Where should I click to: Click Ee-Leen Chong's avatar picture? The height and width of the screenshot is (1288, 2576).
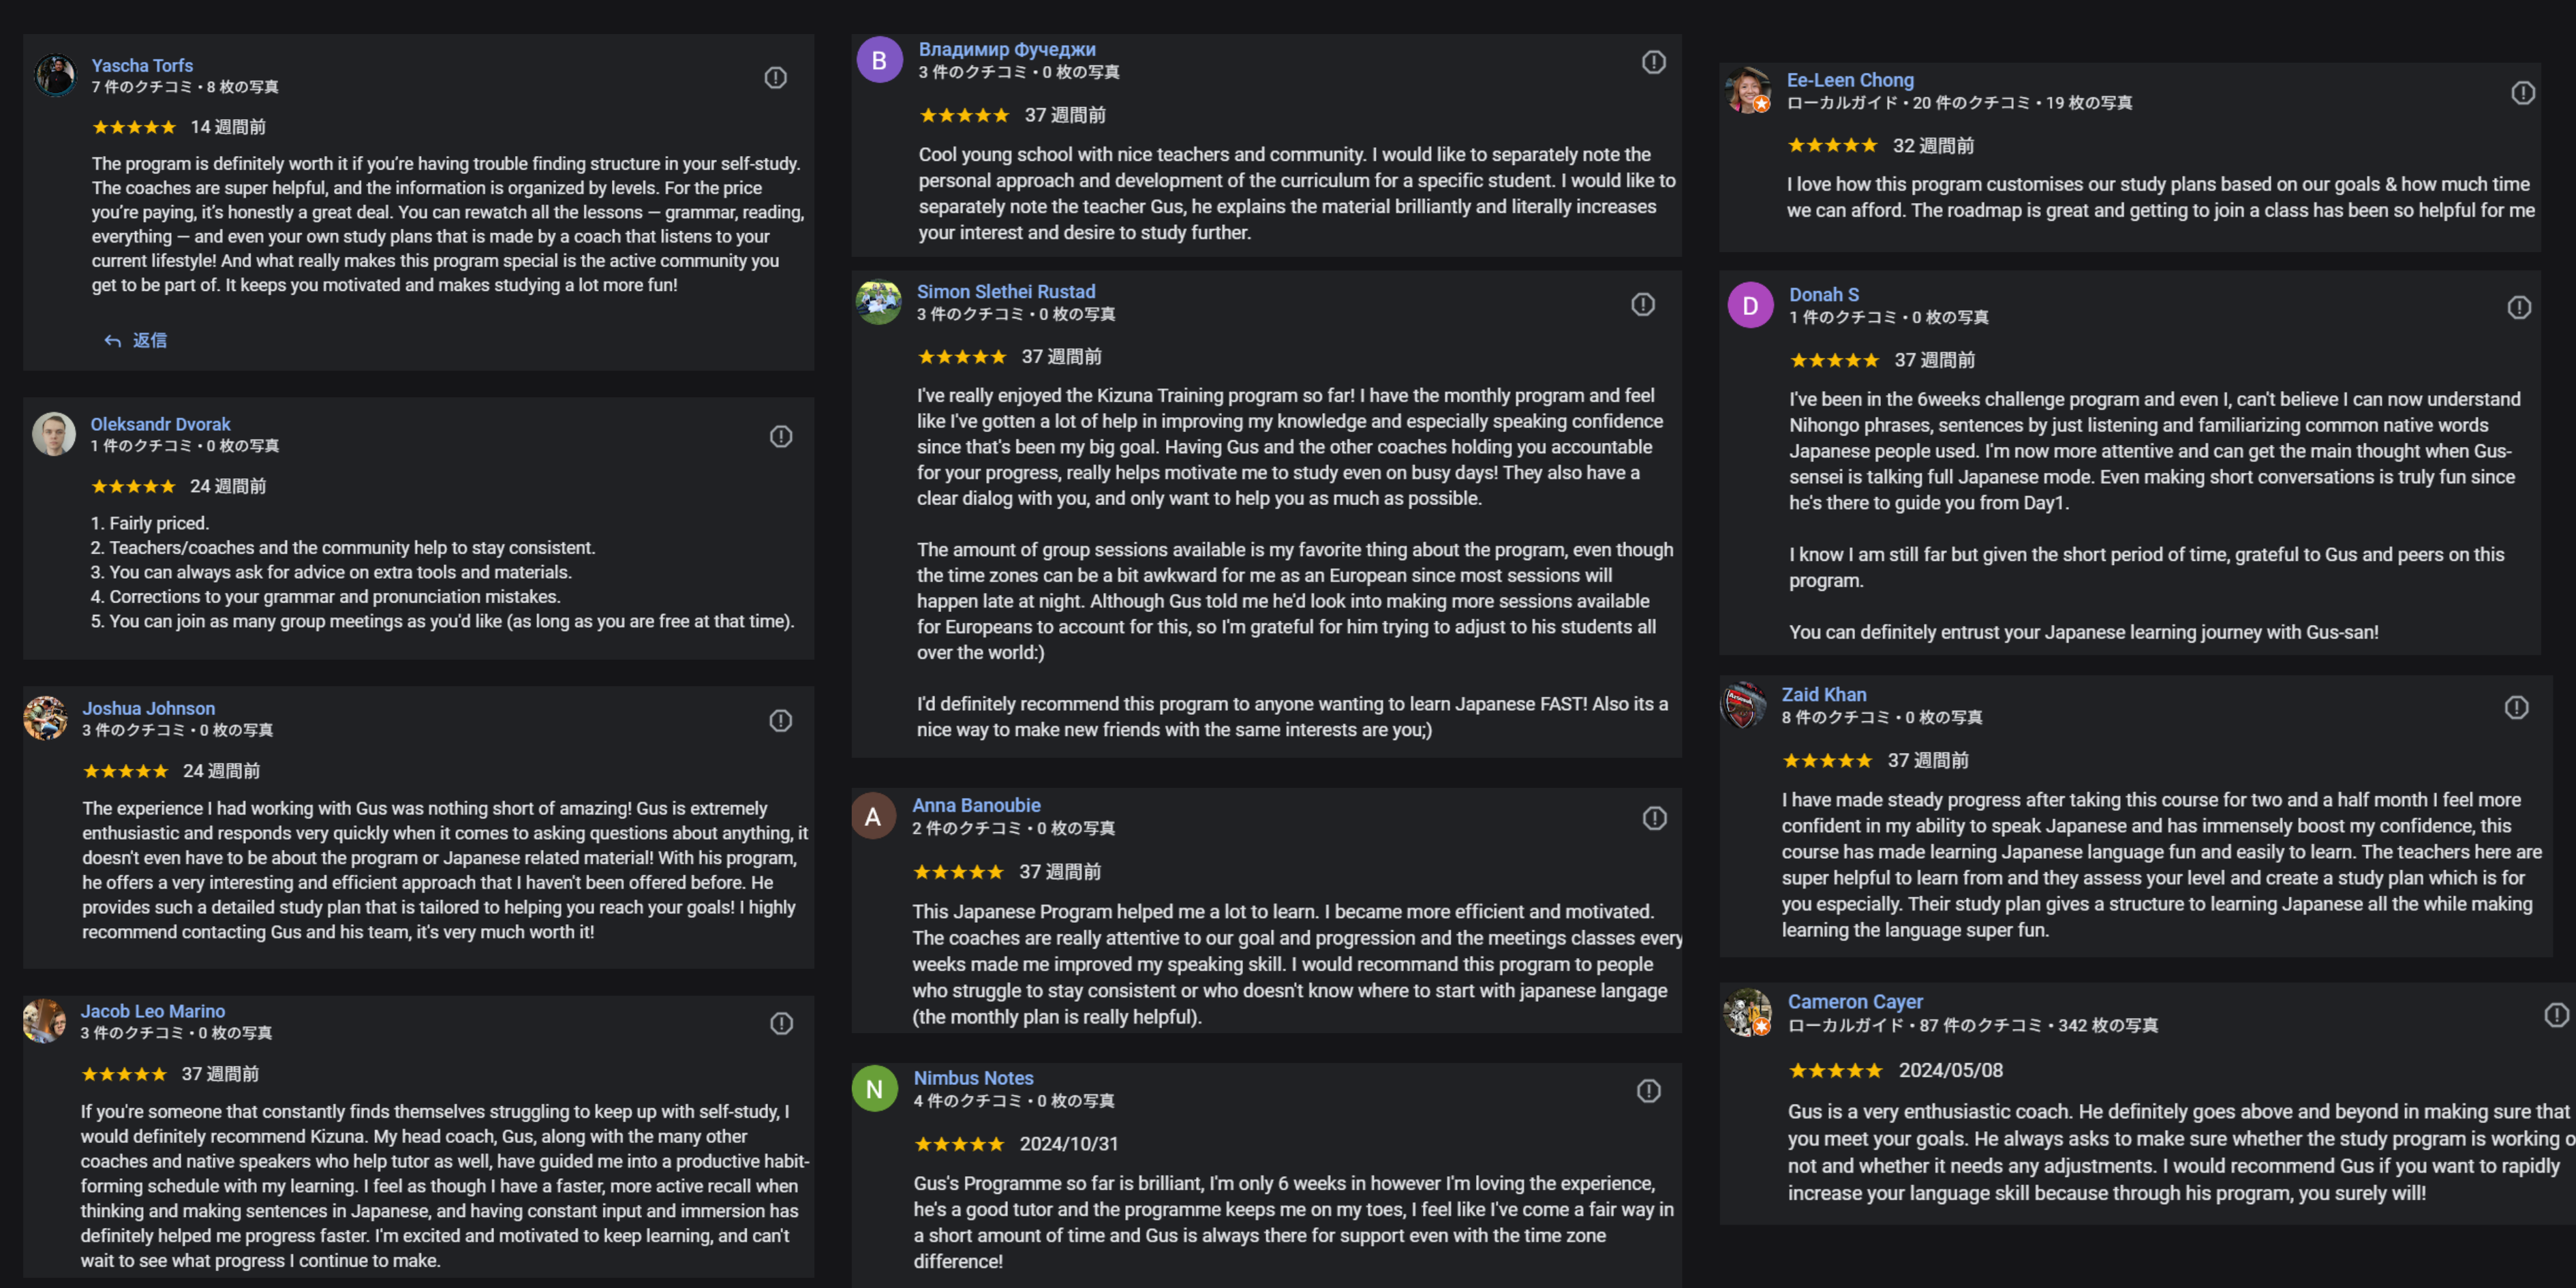(1748, 90)
